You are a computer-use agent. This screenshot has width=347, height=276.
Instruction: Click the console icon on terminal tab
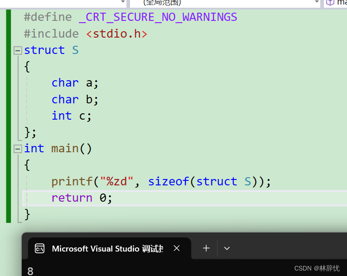click(x=39, y=248)
